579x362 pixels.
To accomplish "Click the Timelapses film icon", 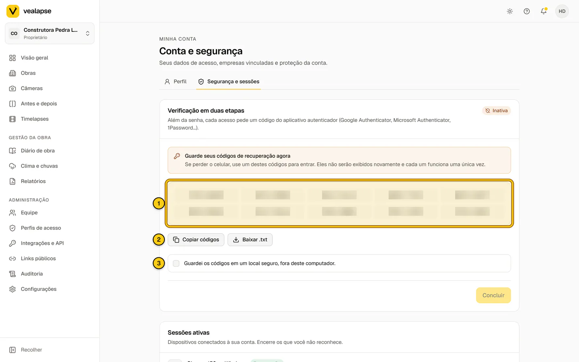I will click(12, 119).
